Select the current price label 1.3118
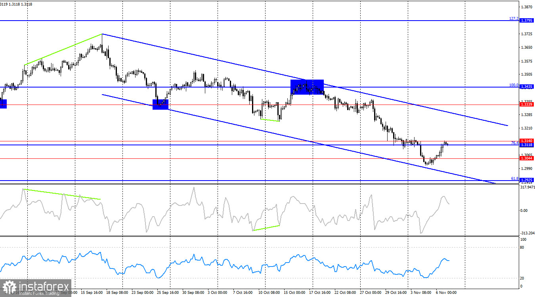This screenshot has height=297, width=535. pos(527,145)
